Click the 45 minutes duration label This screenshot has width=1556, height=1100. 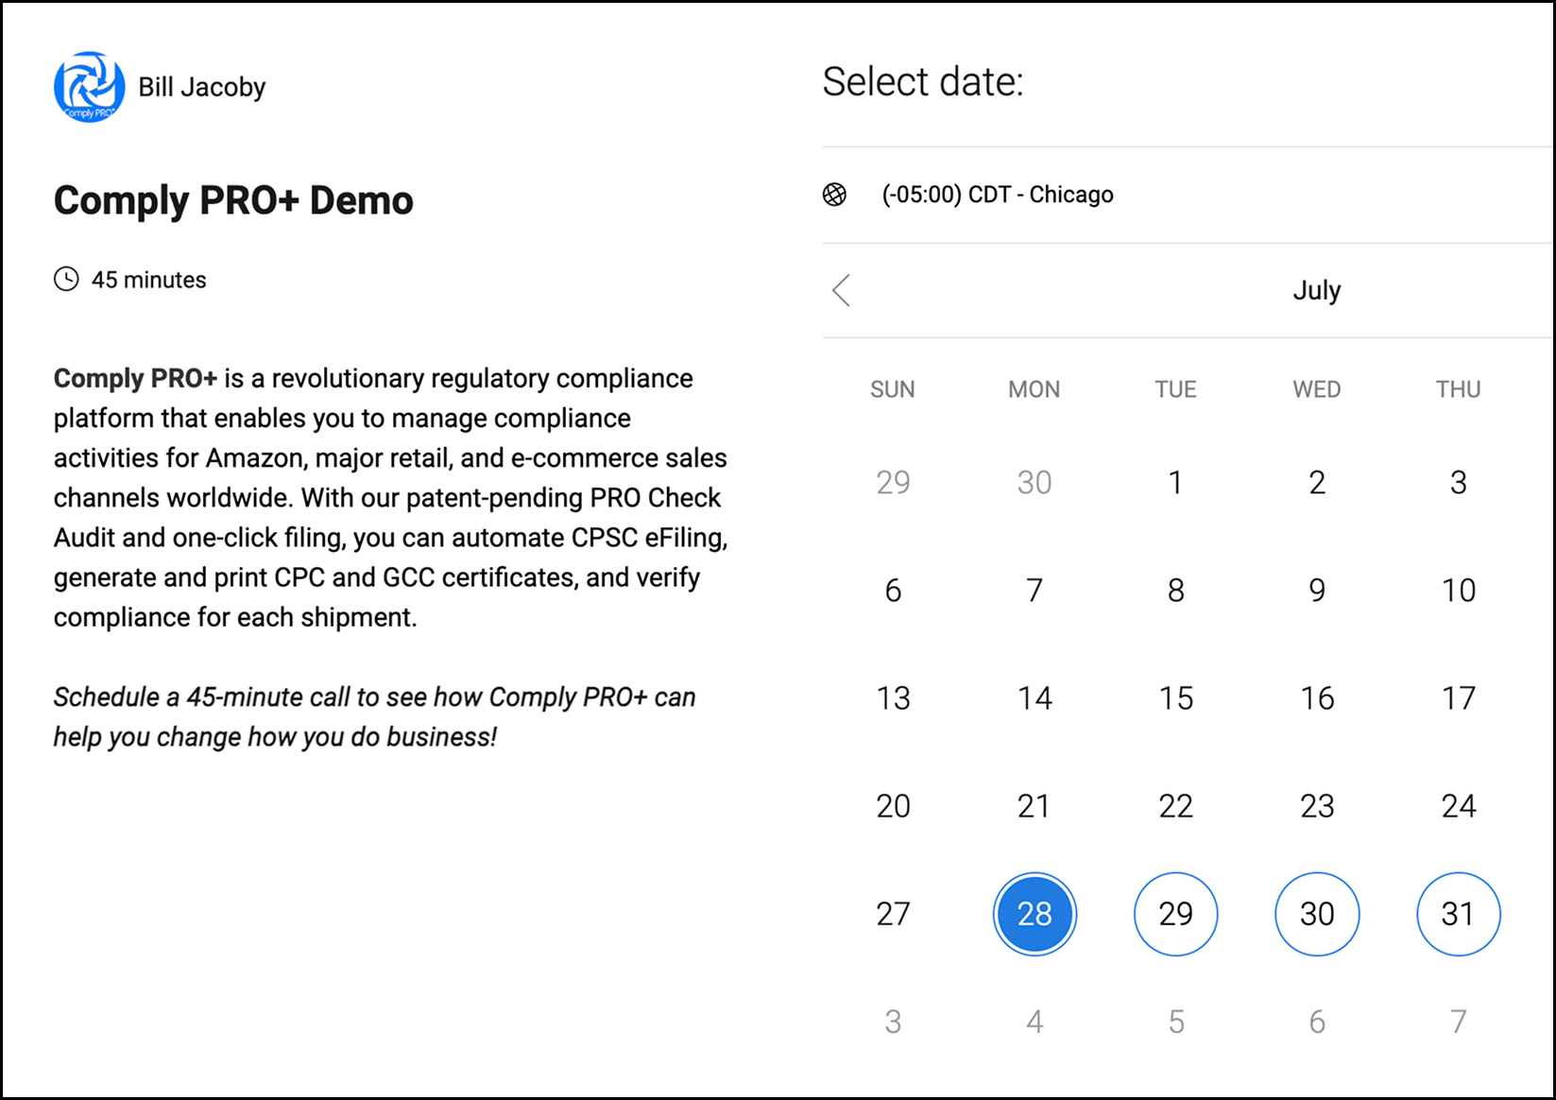tap(148, 280)
